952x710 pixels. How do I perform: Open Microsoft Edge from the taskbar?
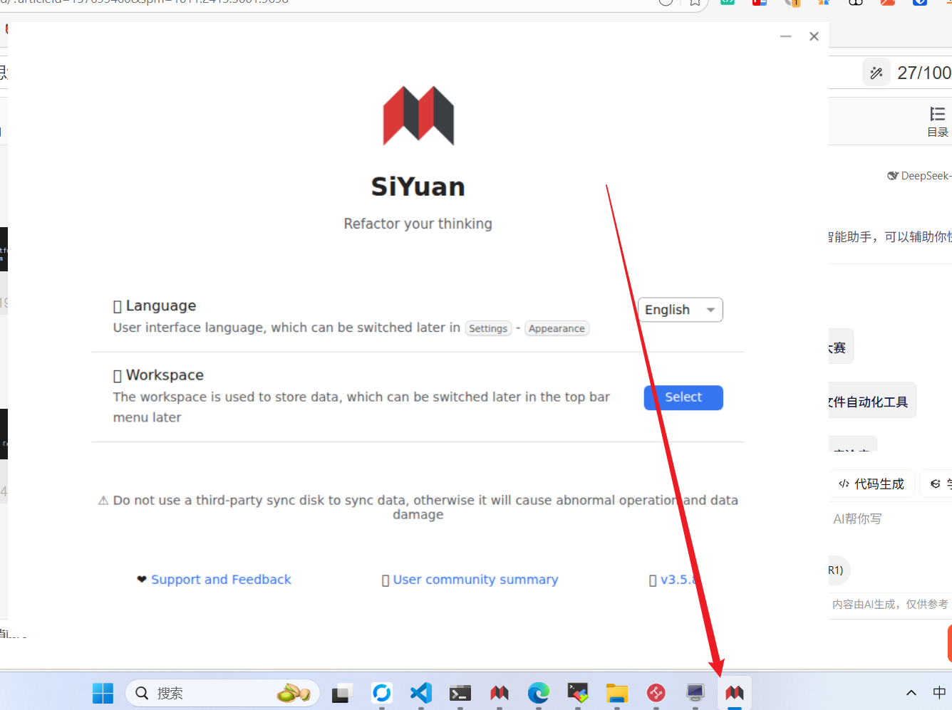(x=539, y=693)
